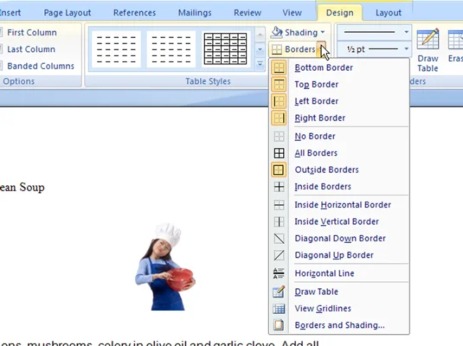Select the All Borders grid icon

279,153
